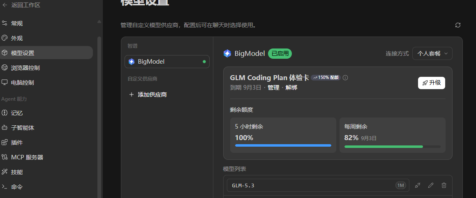Click the 模型列表 heading
The width and height of the screenshot is (476, 198).
coord(234,169)
